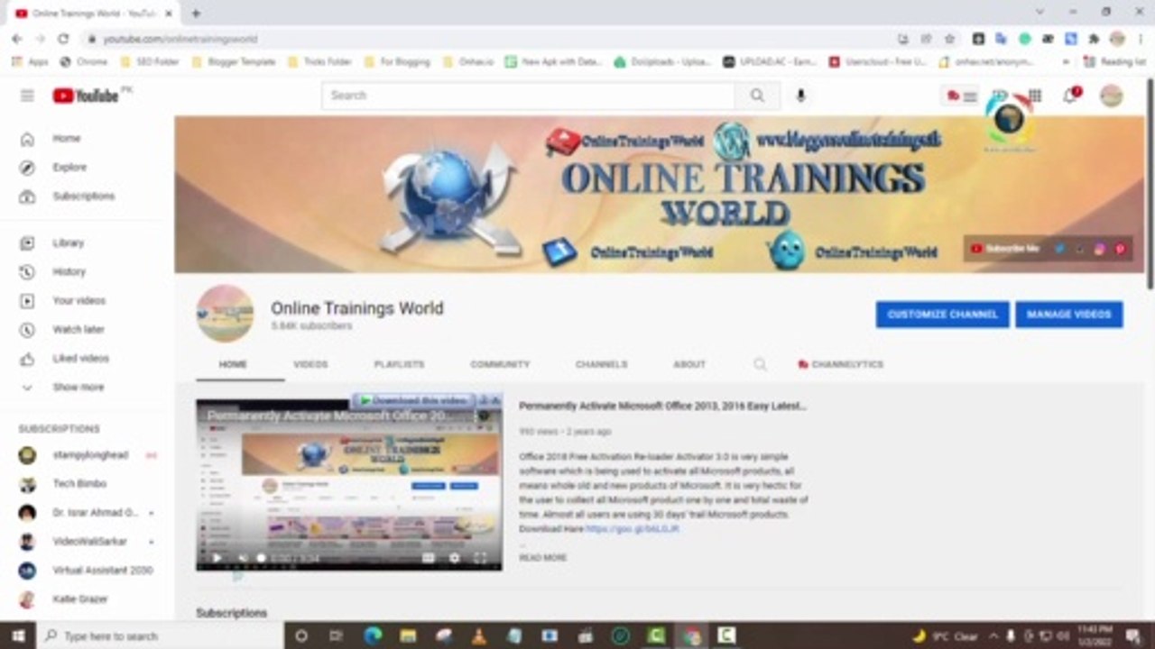
Task: Open the notifications bell
Action: click(1070, 96)
